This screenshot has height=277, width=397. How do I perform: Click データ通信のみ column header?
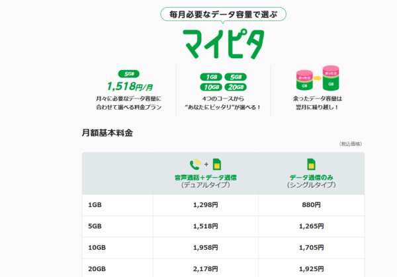[312, 178]
